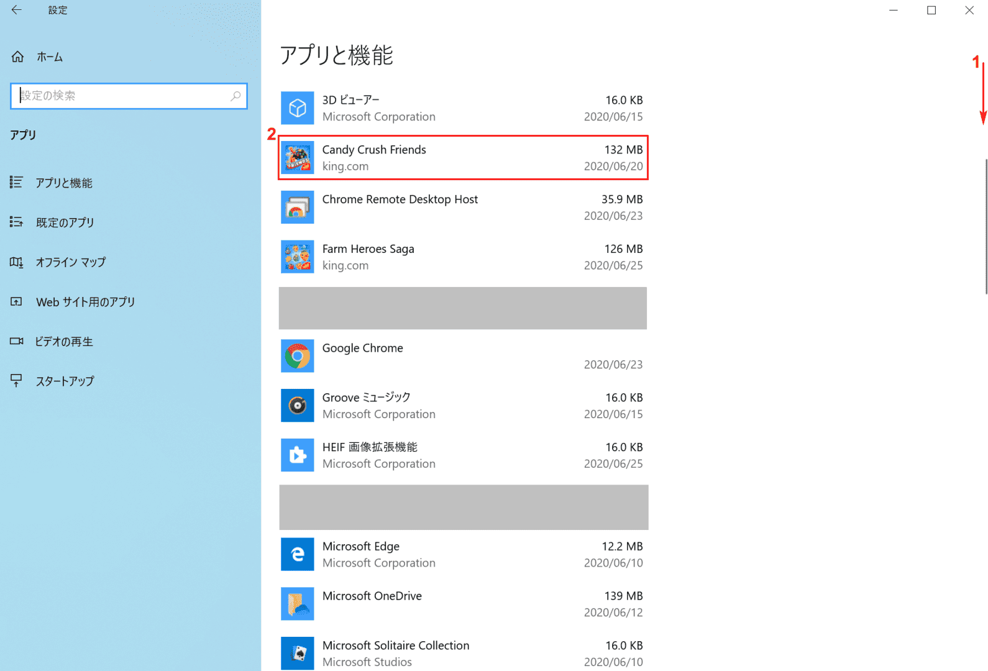The image size is (988, 671).
Task: Go to ホーム settings page
Action: click(x=50, y=57)
